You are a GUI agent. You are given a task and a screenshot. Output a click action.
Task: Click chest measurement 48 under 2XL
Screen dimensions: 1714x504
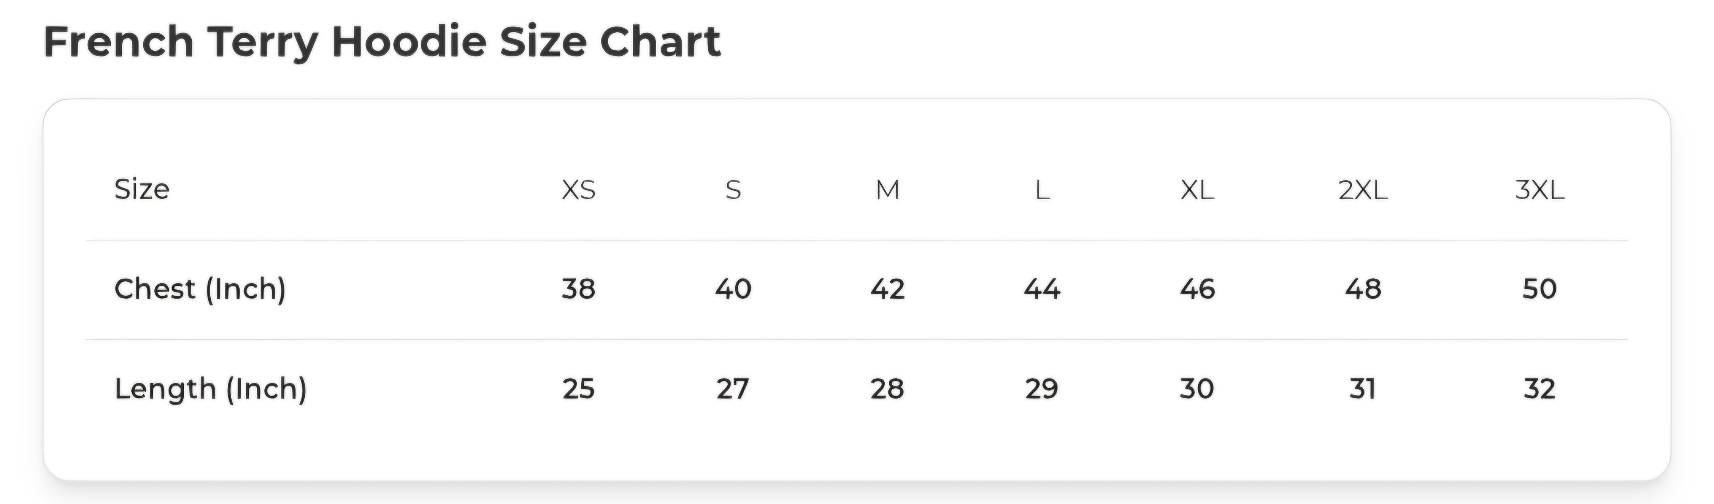(x=1363, y=289)
